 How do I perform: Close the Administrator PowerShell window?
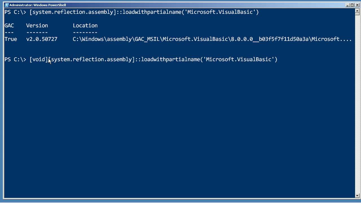(357, 5)
